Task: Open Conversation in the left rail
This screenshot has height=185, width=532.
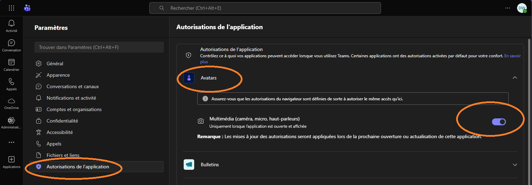Action: coord(11,45)
